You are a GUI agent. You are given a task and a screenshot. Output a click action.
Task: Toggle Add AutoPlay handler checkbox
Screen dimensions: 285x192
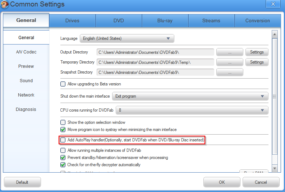pyautogui.click(x=63, y=140)
